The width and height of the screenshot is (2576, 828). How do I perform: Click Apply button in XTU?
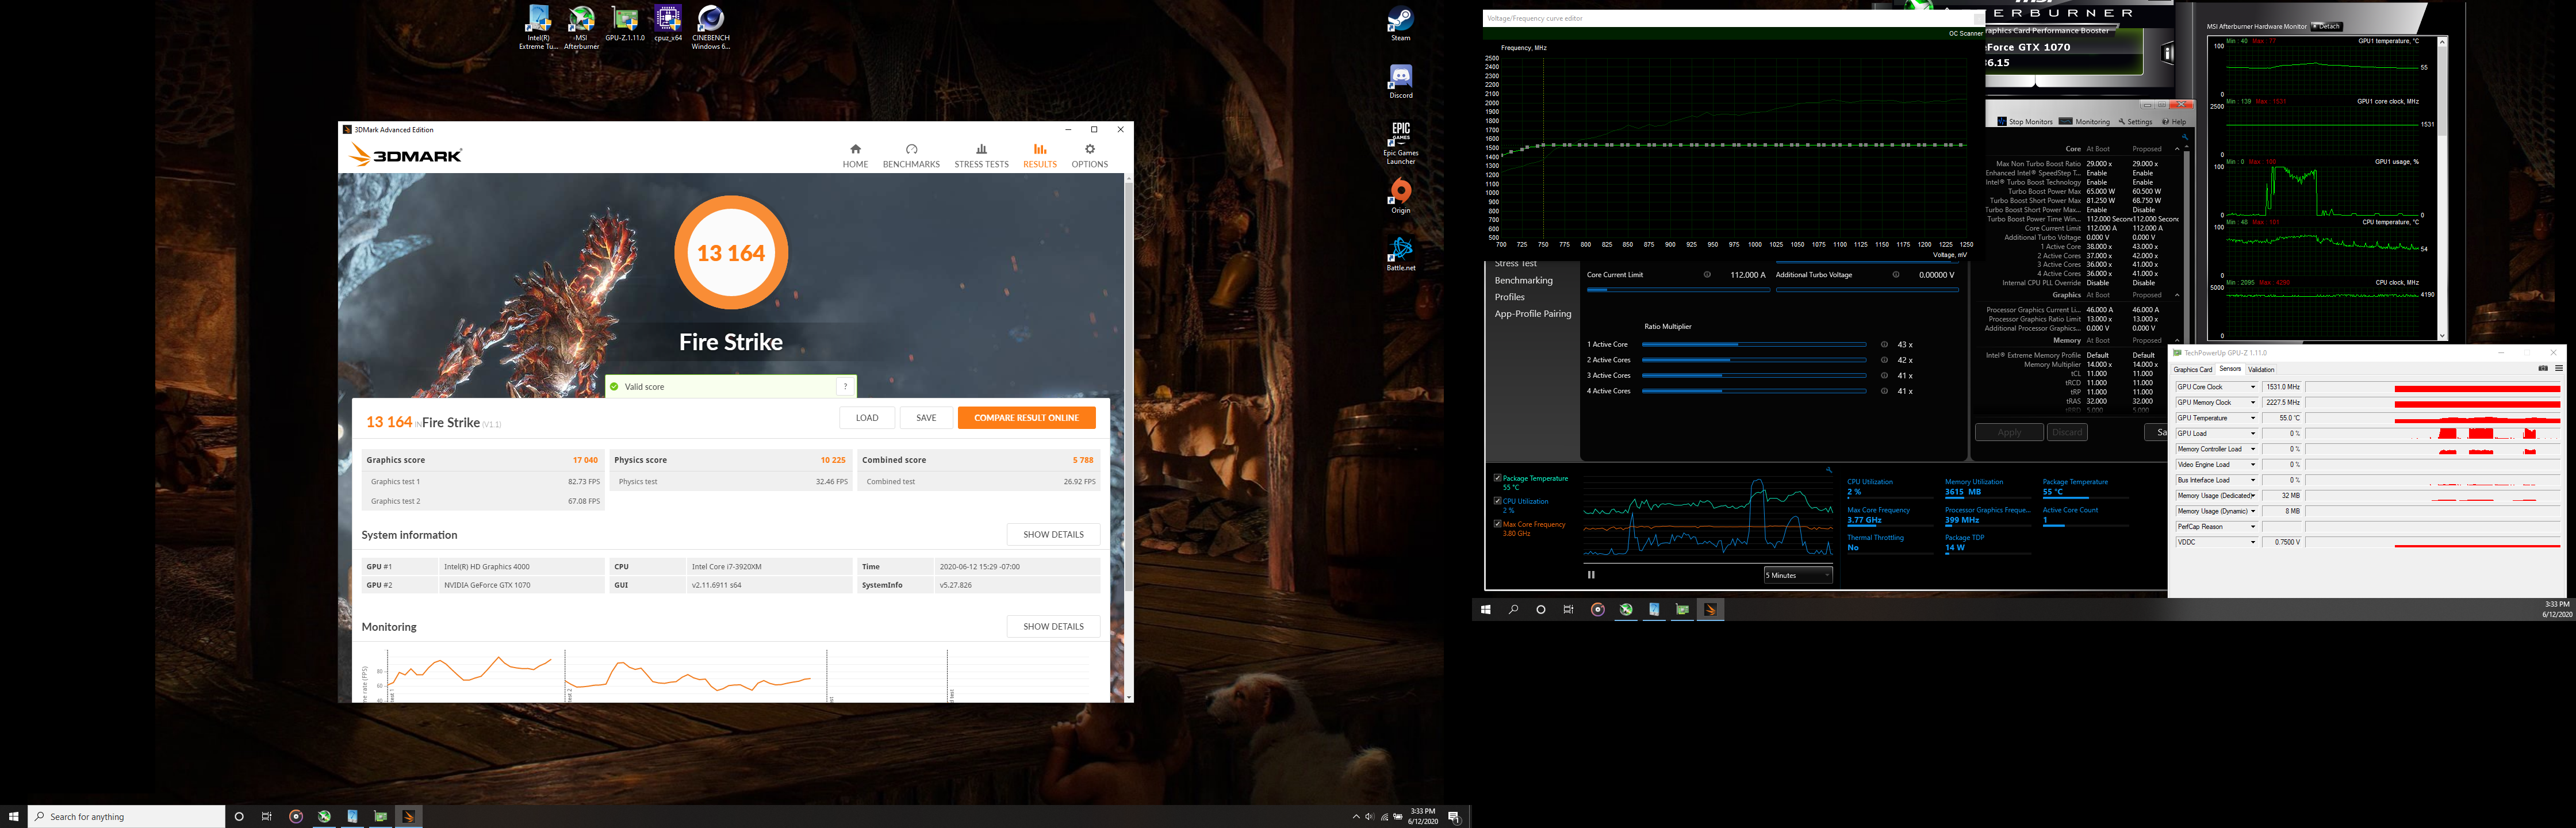point(2009,432)
